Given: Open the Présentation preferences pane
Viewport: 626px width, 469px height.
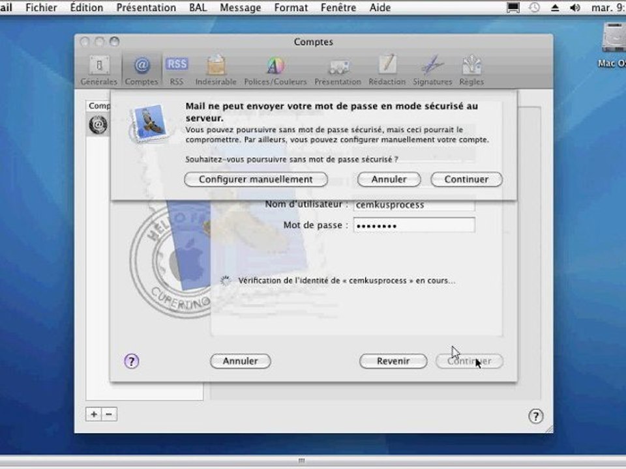Looking at the screenshot, I should click(x=338, y=70).
